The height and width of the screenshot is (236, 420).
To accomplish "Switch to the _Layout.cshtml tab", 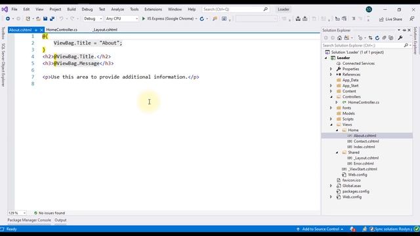I will [105, 29].
